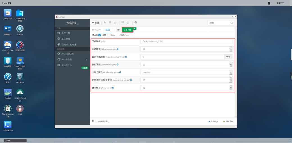The height and width of the screenshot is (143, 292).
Task: Open the 一键配置 desktop icon
Action: [8, 61]
